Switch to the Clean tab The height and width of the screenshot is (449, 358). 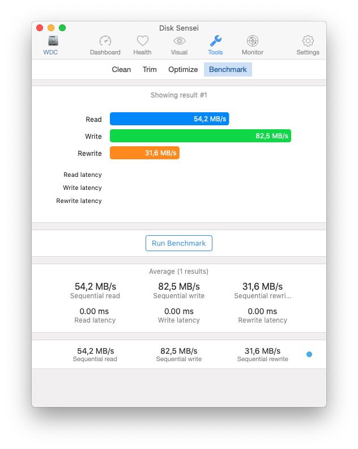click(121, 70)
